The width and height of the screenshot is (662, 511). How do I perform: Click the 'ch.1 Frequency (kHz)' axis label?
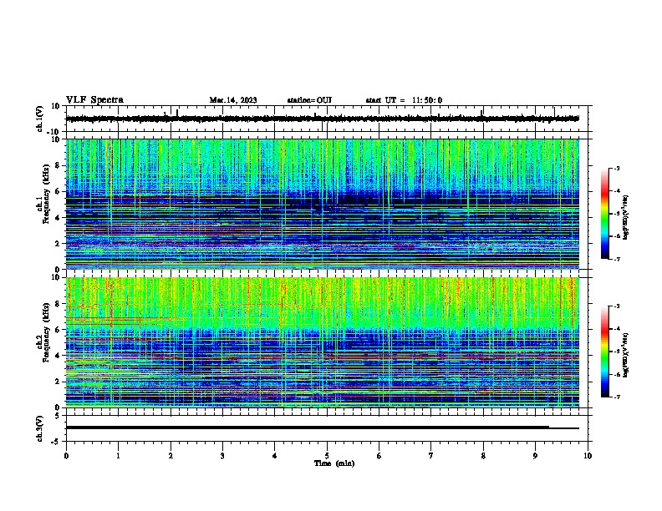click(x=43, y=194)
